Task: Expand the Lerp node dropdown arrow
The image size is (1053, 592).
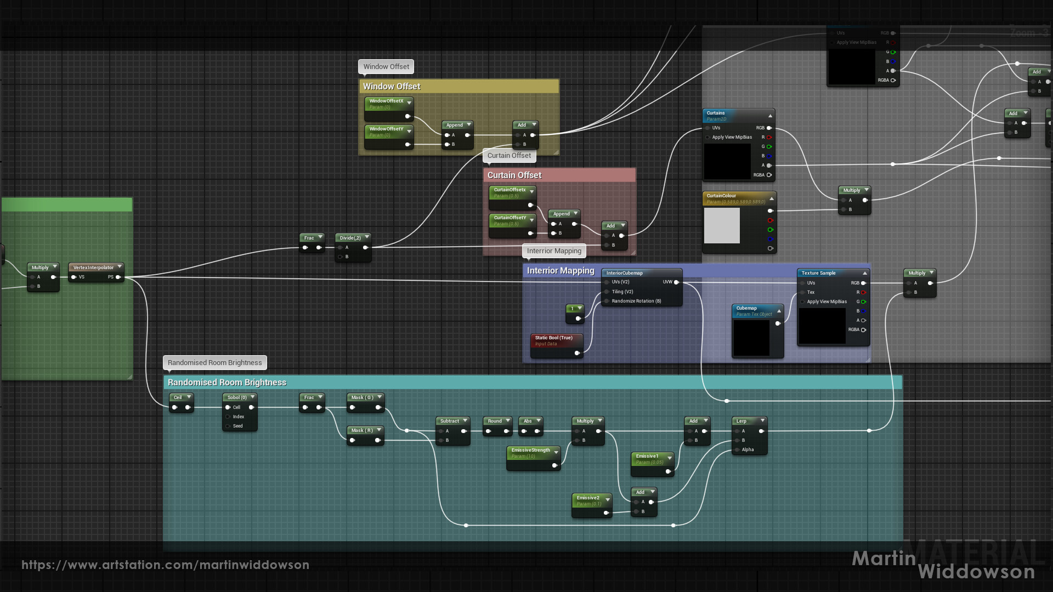Action: click(762, 421)
